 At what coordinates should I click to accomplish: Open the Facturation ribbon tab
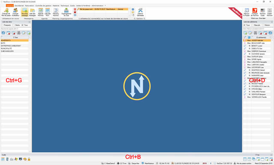pyautogui.click(x=30, y=6)
